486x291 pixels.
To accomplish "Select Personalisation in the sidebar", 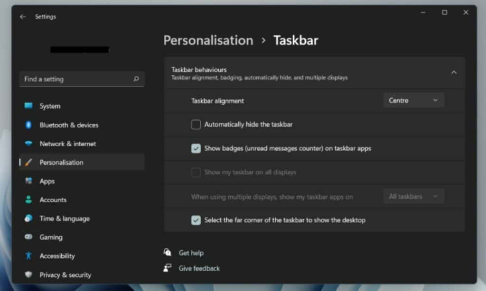I will click(x=82, y=162).
